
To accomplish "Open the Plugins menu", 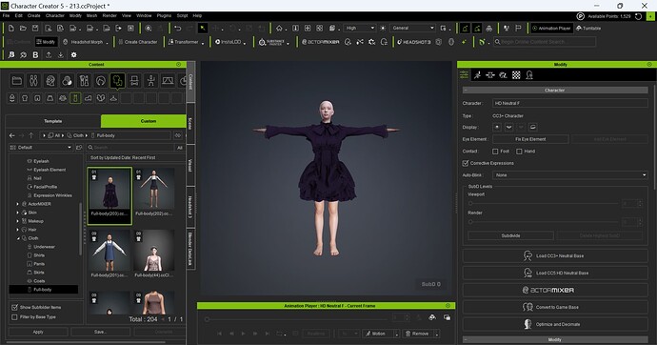I will (164, 15).
